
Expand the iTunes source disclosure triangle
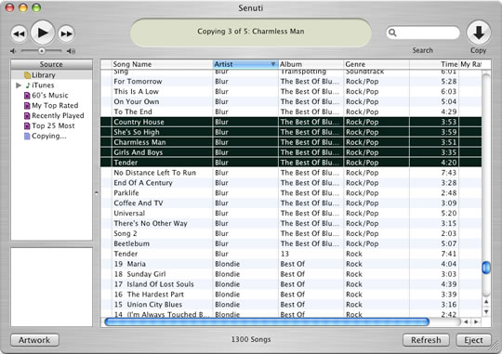click(x=19, y=85)
